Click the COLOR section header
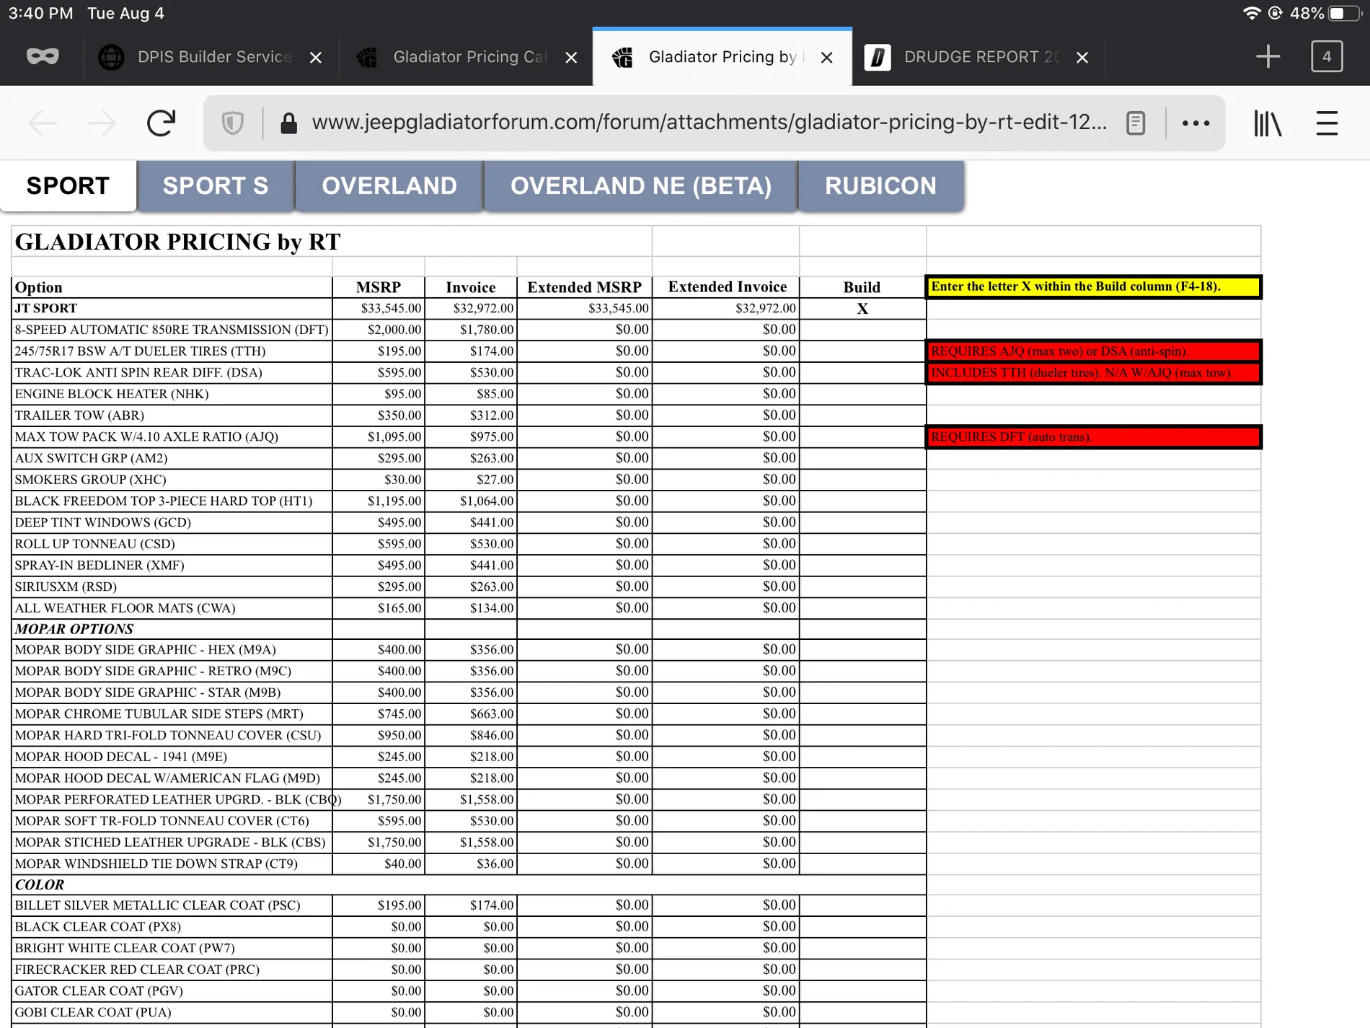 [x=40, y=885]
